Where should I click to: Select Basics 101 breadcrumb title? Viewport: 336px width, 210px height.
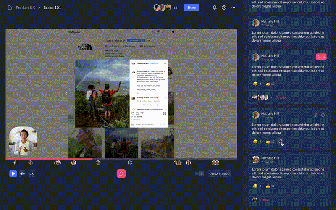point(52,8)
